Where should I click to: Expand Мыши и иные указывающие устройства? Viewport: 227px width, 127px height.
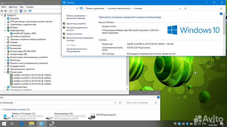coord(5,63)
